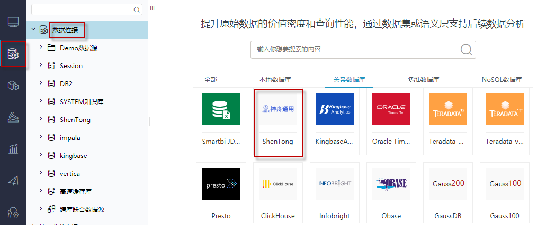Select the 数据连接 root label
The height and width of the screenshot is (225, 537).
(x=65, y=30)
